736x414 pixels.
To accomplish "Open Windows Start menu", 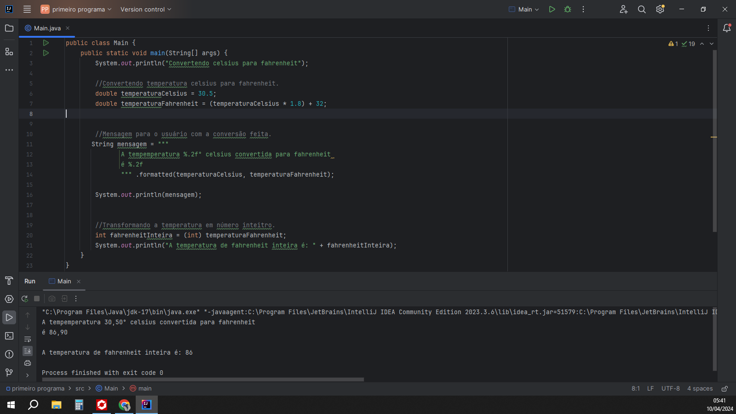I will click(x=11, y=405).
